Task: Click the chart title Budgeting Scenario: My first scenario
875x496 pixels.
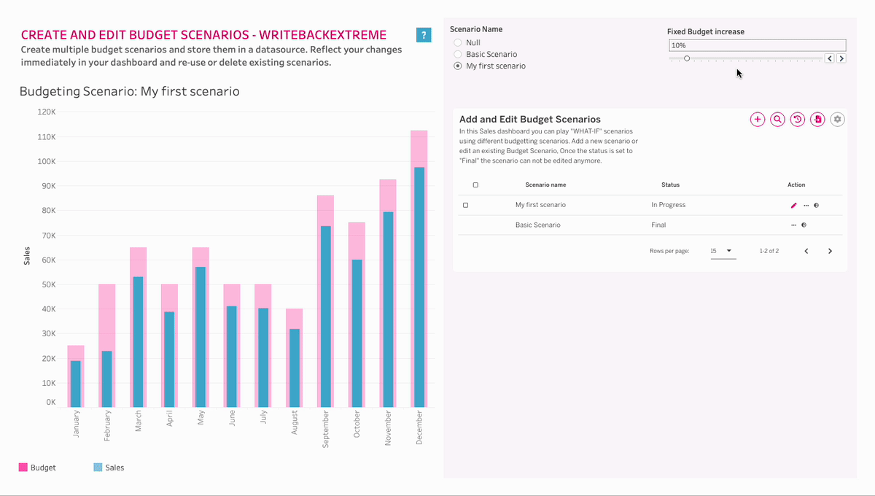Action: coord(129,92)
